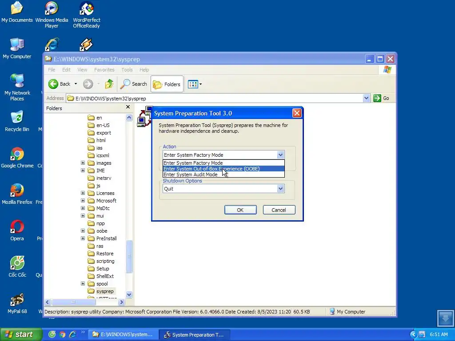Screen dimensions: 455x341
Task: Select Enter System Audit Mode option
Action: click(x=224, y=174)
